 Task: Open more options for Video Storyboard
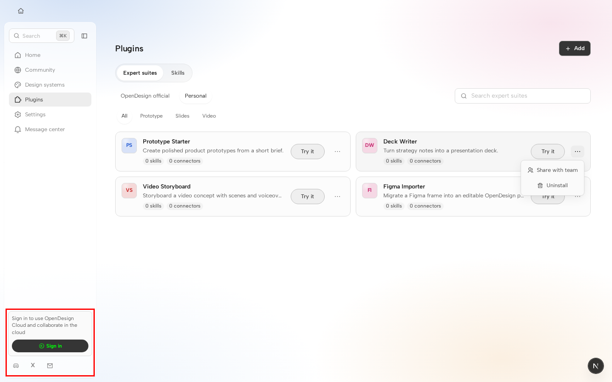pyautogui.click(x=337, y=197)
